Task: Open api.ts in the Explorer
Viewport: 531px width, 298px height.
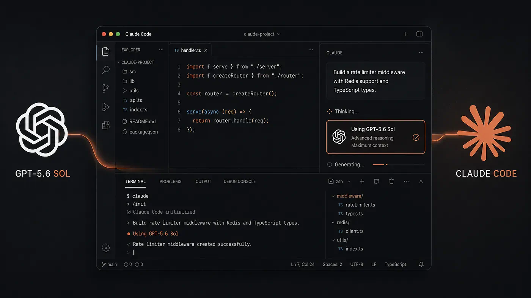Action: [132, 100]
